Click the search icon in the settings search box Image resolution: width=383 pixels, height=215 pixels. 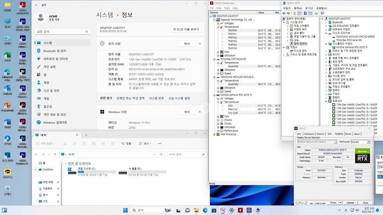point(87,31)
